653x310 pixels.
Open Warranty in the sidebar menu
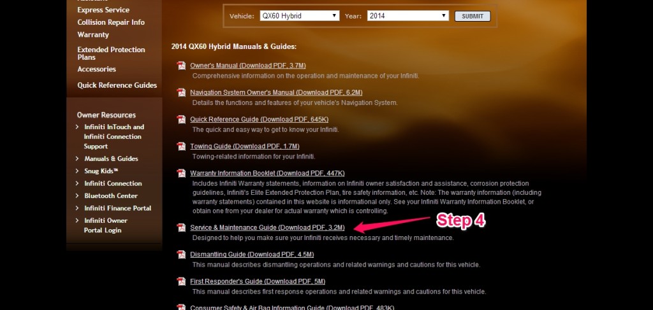[x=93, y=35]
